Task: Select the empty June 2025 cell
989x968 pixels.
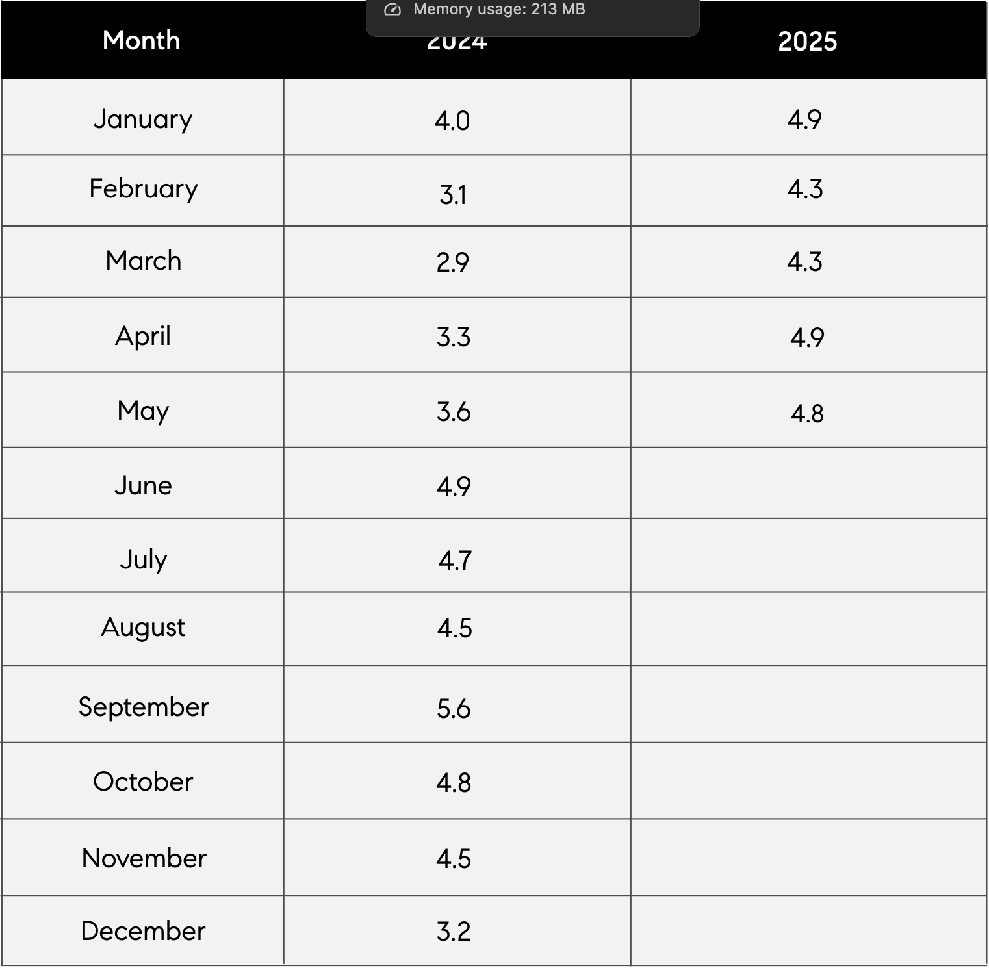Action: 808,483
